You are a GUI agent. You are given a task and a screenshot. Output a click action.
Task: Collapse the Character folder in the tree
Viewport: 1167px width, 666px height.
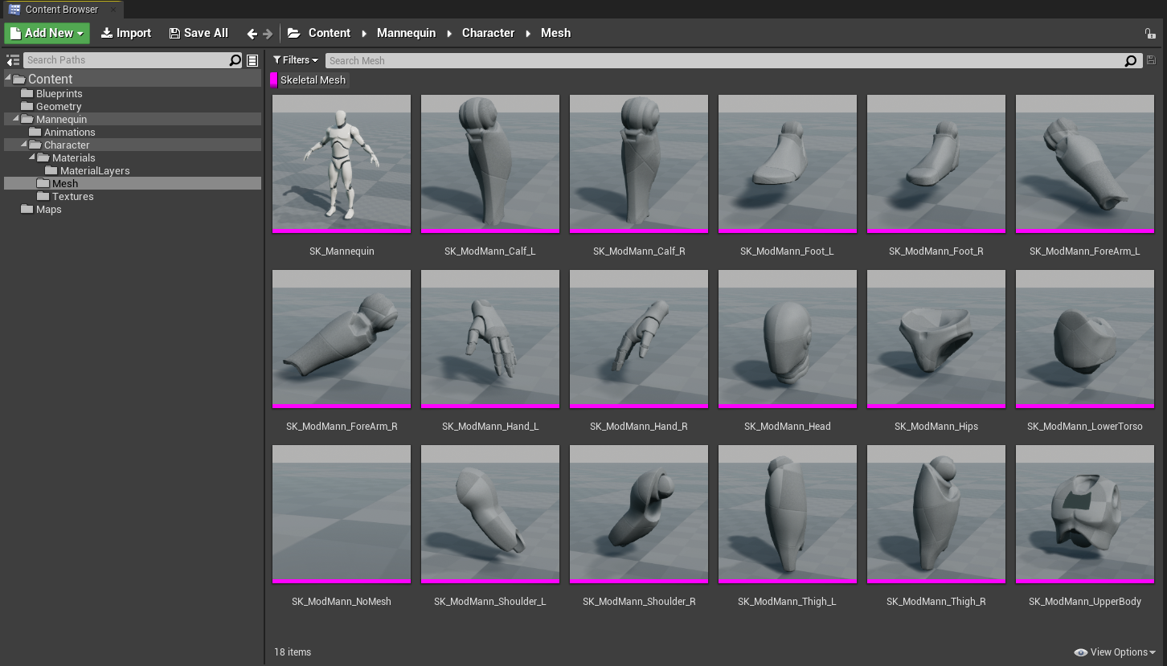(26, 145)
